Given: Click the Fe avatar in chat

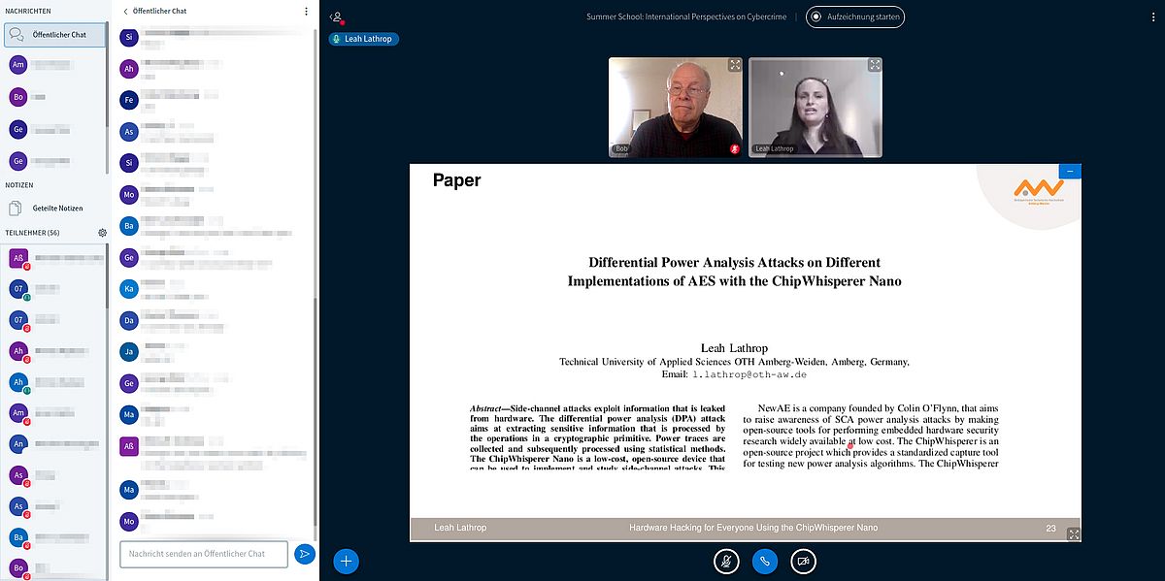Looking at the screenshot, I should click(128, 100).
